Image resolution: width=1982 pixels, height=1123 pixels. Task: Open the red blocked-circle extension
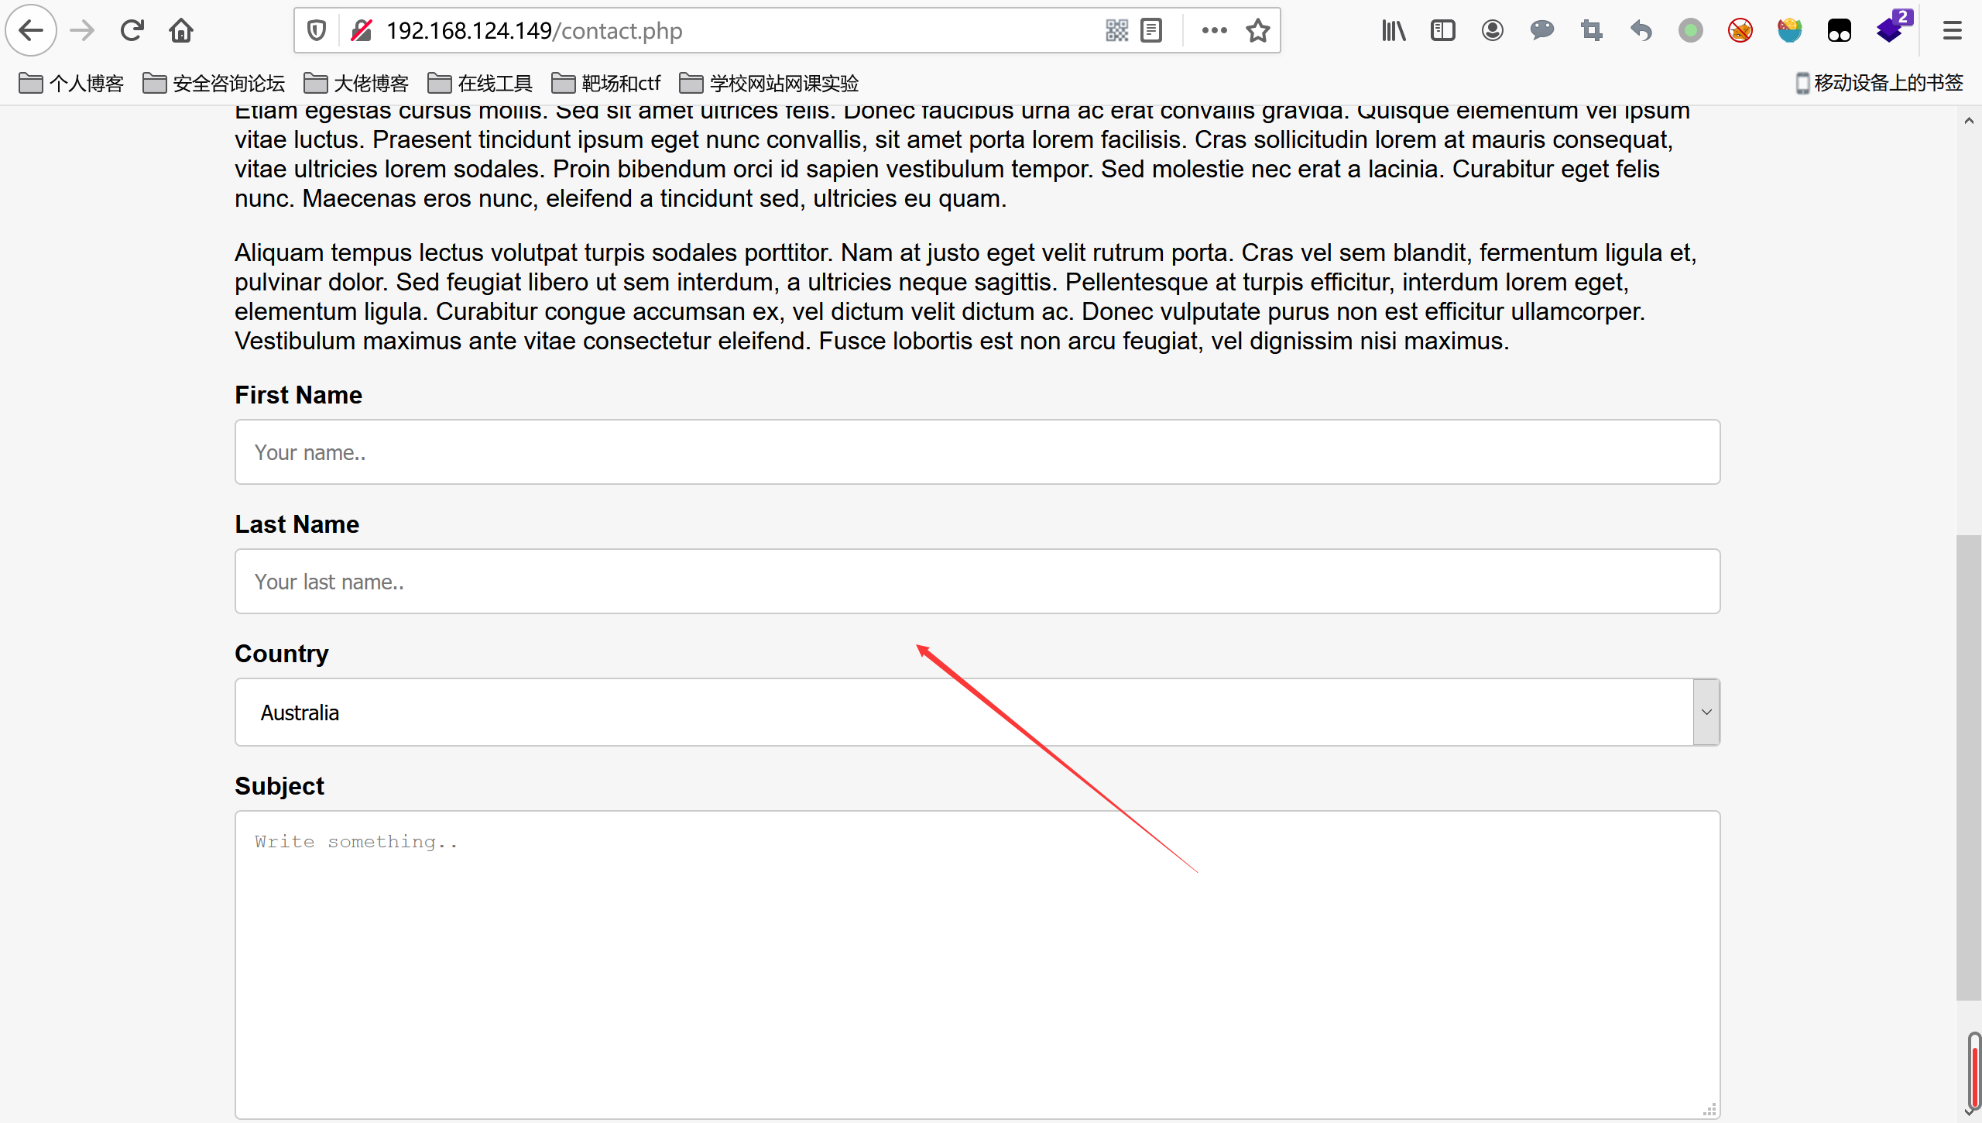pos(1740,31)
